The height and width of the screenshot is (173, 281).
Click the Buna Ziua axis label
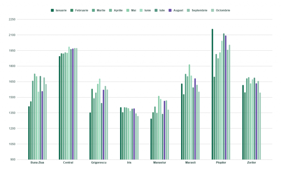point(37,163)
